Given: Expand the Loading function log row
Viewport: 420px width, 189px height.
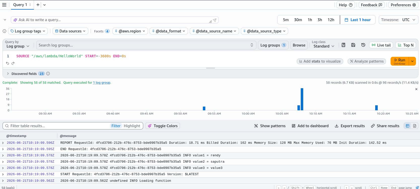Looking at the screenshot, I should [3, 181].
